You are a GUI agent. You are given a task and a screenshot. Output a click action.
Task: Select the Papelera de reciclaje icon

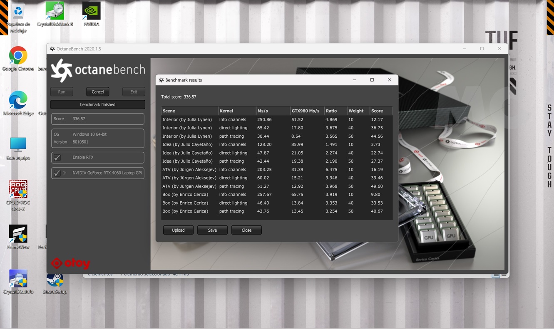pyautogui.click(x=18, y=12)
